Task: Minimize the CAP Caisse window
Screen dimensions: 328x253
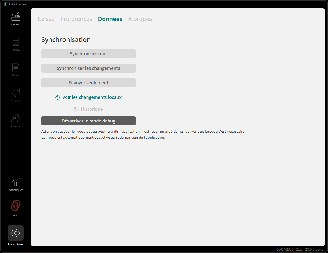Action: coord(305,4)
